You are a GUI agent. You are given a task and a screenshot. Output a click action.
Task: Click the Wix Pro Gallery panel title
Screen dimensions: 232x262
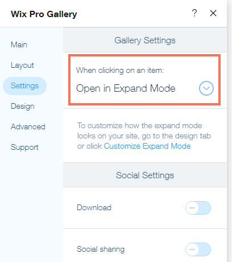tap(44, 14)
